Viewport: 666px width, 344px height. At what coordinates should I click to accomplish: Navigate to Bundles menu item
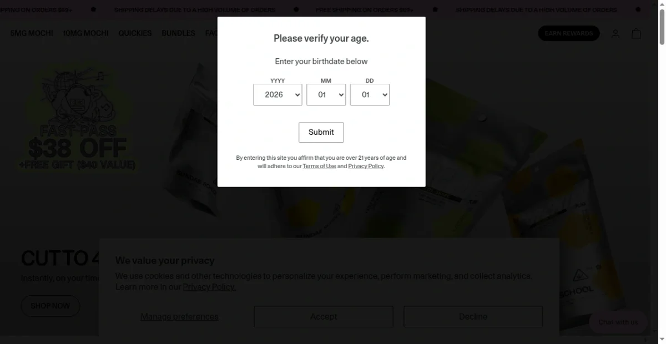178,33
